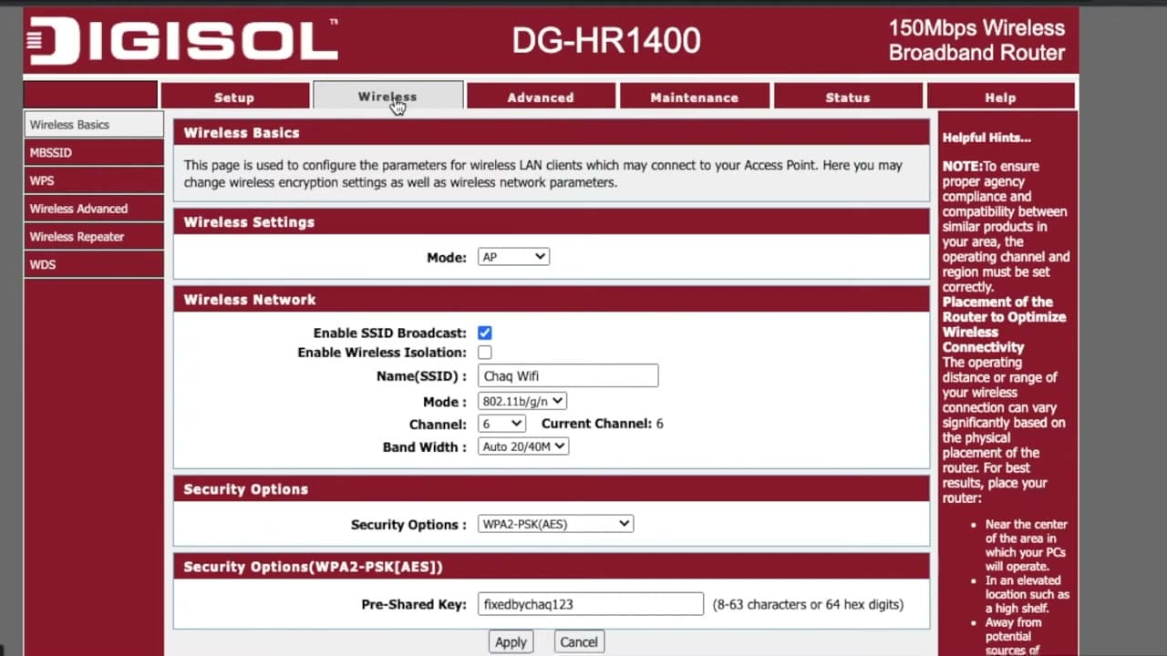1167x656 pixels.
Task: Click the '(8-63 characters or 64 hex digits)' hint
Action: tap(808, 604)
